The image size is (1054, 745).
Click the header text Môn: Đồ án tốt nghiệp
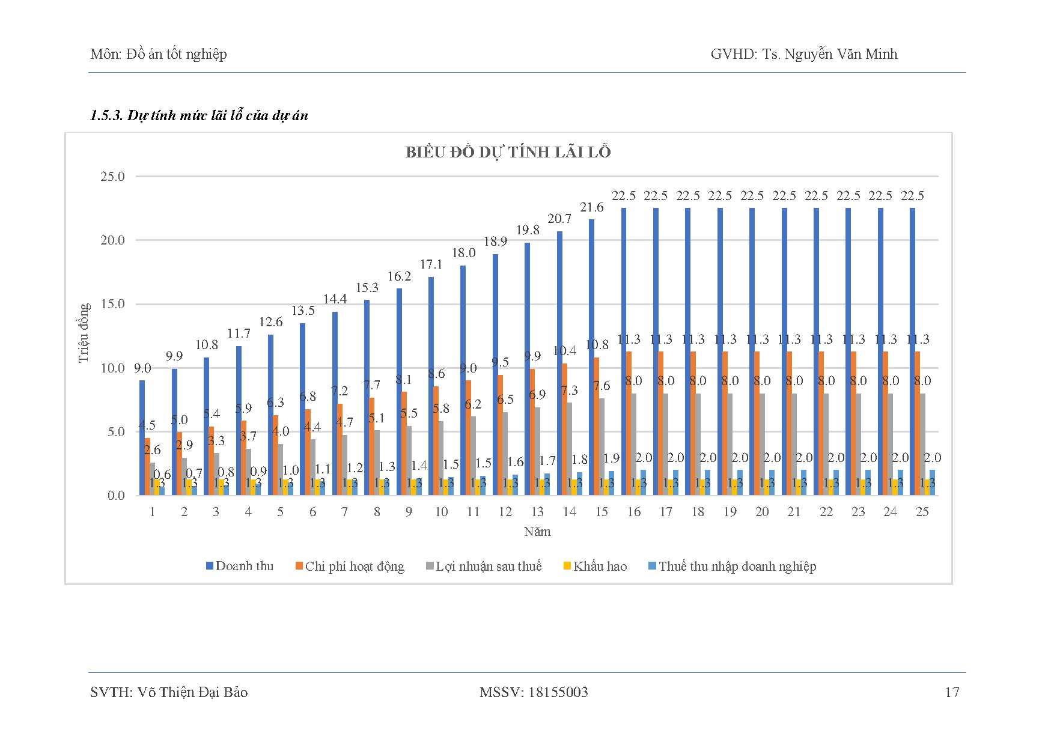pyautogui.click(x=159, y=54)
